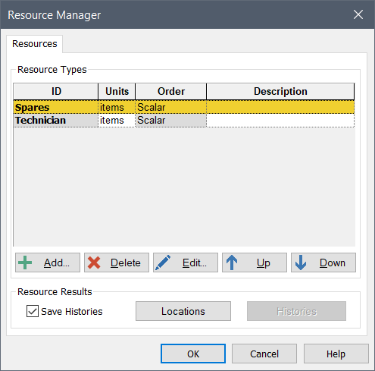Click the Technician description cell

pos(280,120)
